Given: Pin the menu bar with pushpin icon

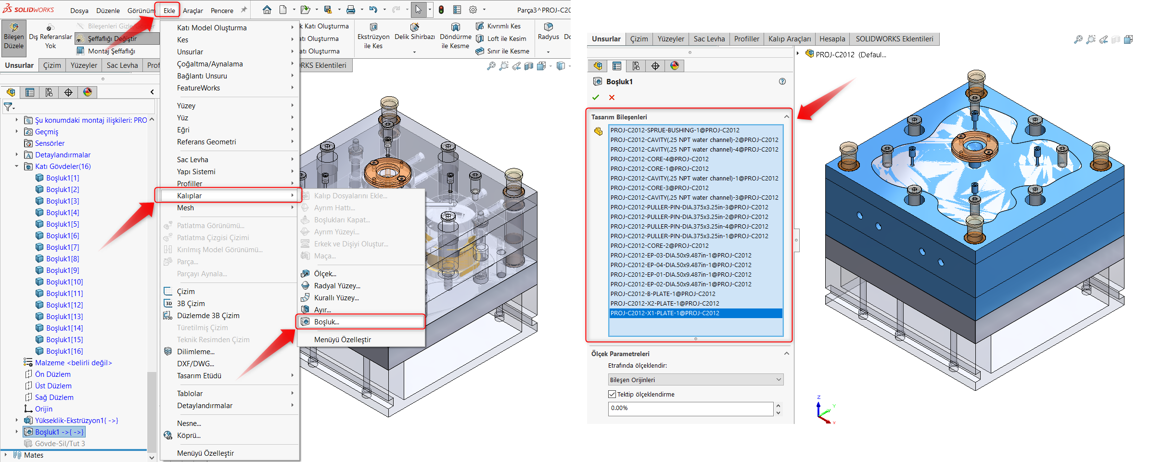Looking at the screenshot, I should click(x=243, y=10).
